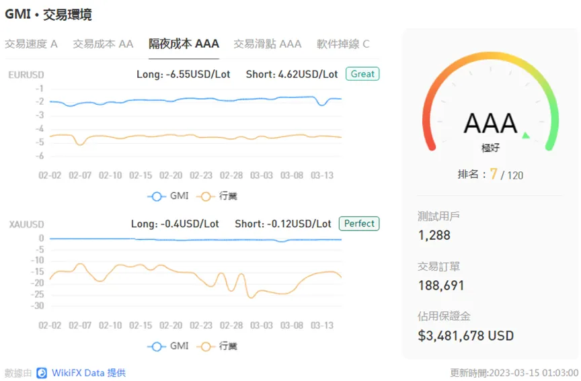581x381 pixels.
Task: Click the 03-13 date on EURUSD axis
Action: (x=322, y=175)
